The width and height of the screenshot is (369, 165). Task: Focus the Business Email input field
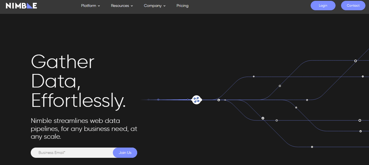(x=72, y=153)
